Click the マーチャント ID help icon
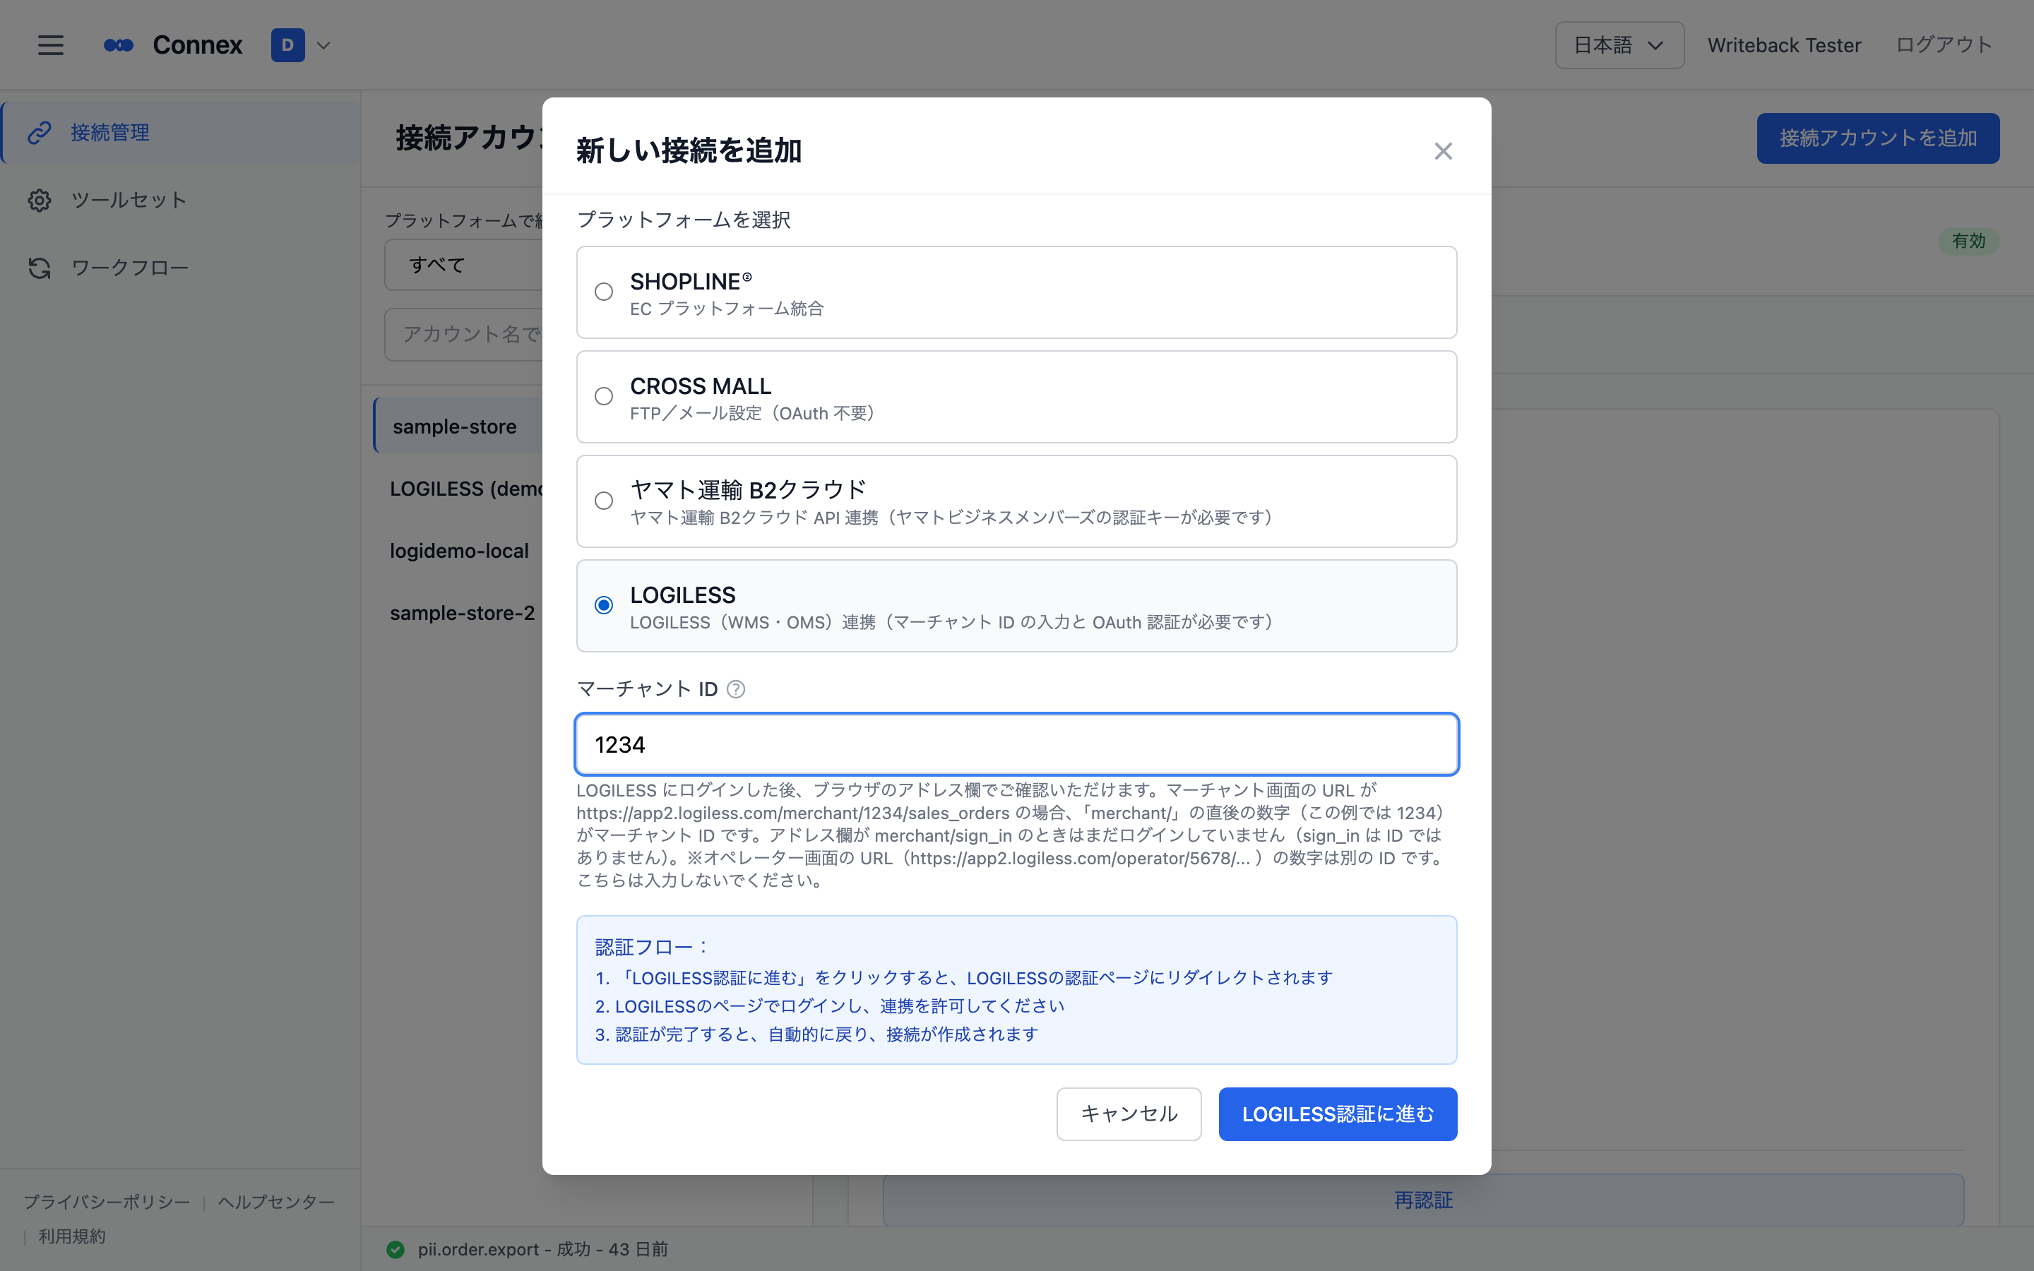The height and width of the screenshot is (1271, 2034). click(735, 689)
